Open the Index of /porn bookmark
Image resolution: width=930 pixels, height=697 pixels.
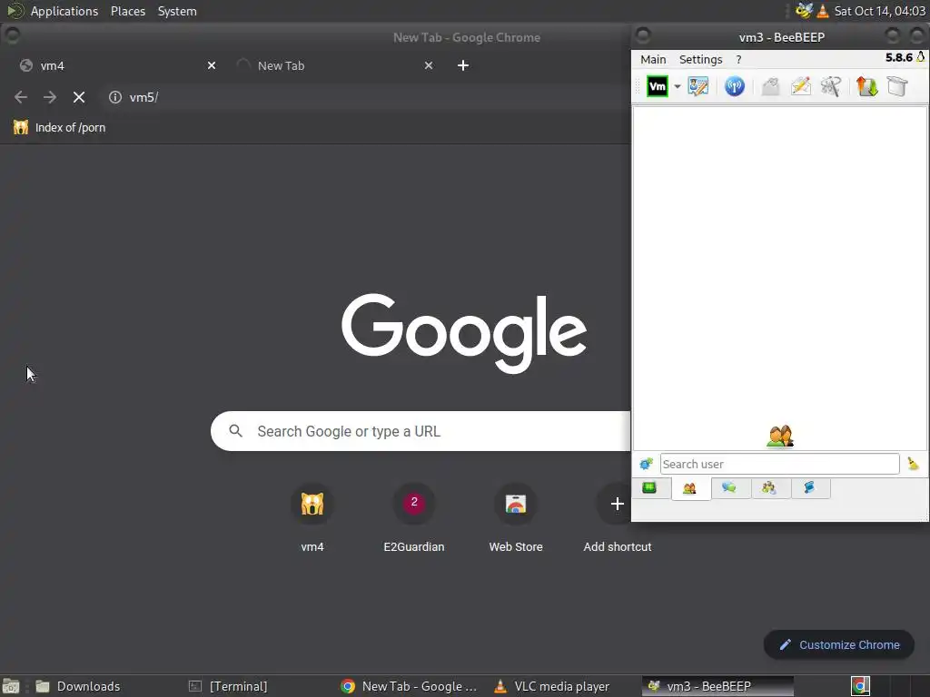click(59, 127)
